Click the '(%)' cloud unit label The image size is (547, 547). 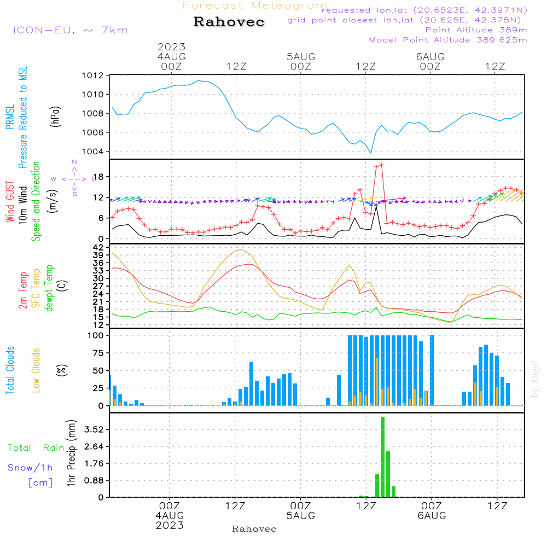tap(61, 370)
